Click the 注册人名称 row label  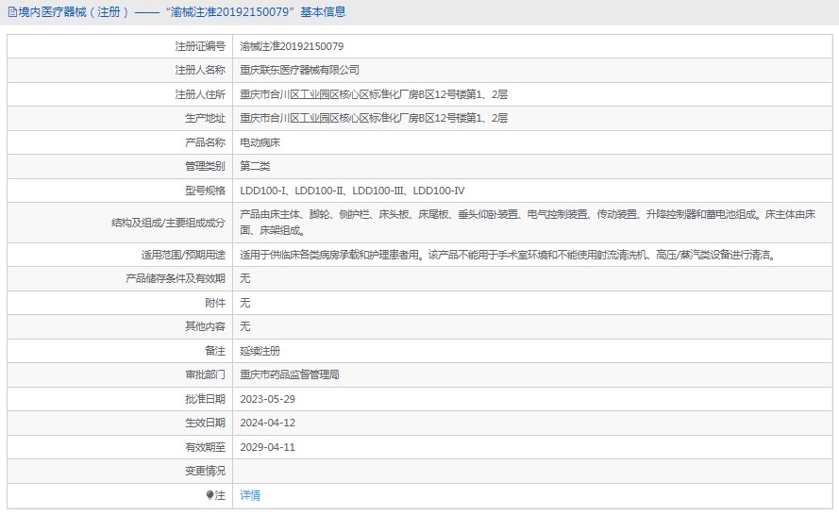[200, 70]
